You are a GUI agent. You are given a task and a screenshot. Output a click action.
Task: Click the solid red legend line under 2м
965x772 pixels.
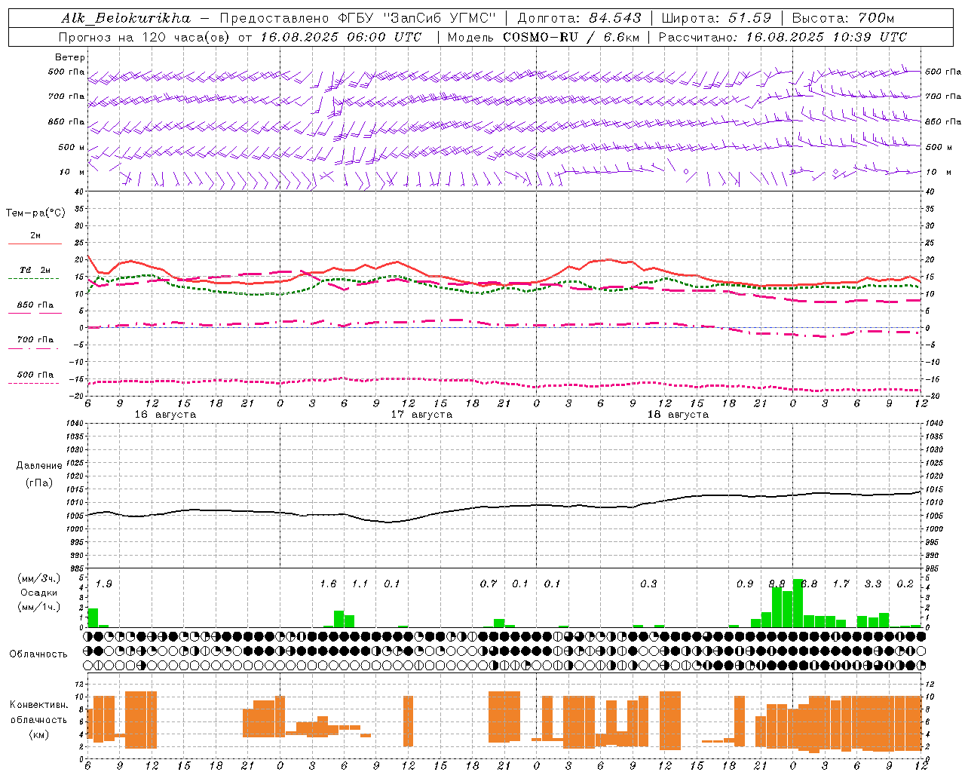pyautogui.click(x=35, y=244)
